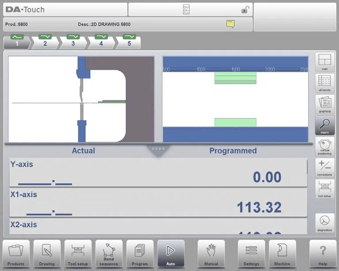Click the axis list scrollbar
Image resolution: width=339 pixels, height=271 pixels.
(307, 167)
